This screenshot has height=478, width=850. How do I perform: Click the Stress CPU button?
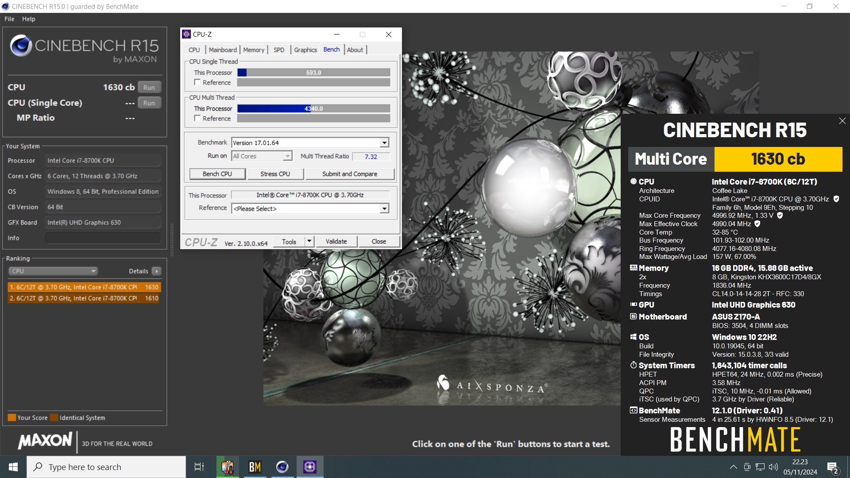coord(275,174)
